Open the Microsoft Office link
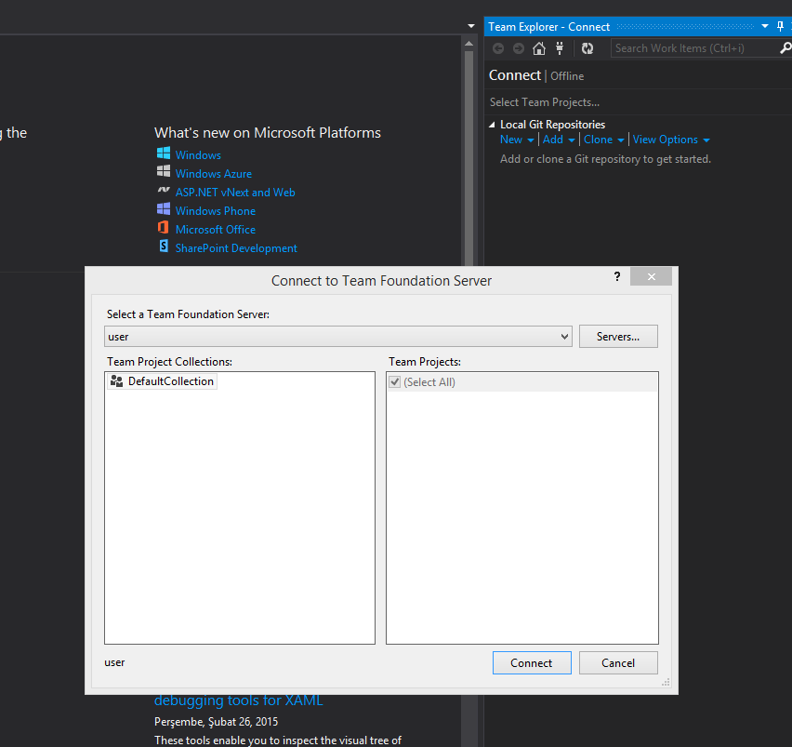 216,230
